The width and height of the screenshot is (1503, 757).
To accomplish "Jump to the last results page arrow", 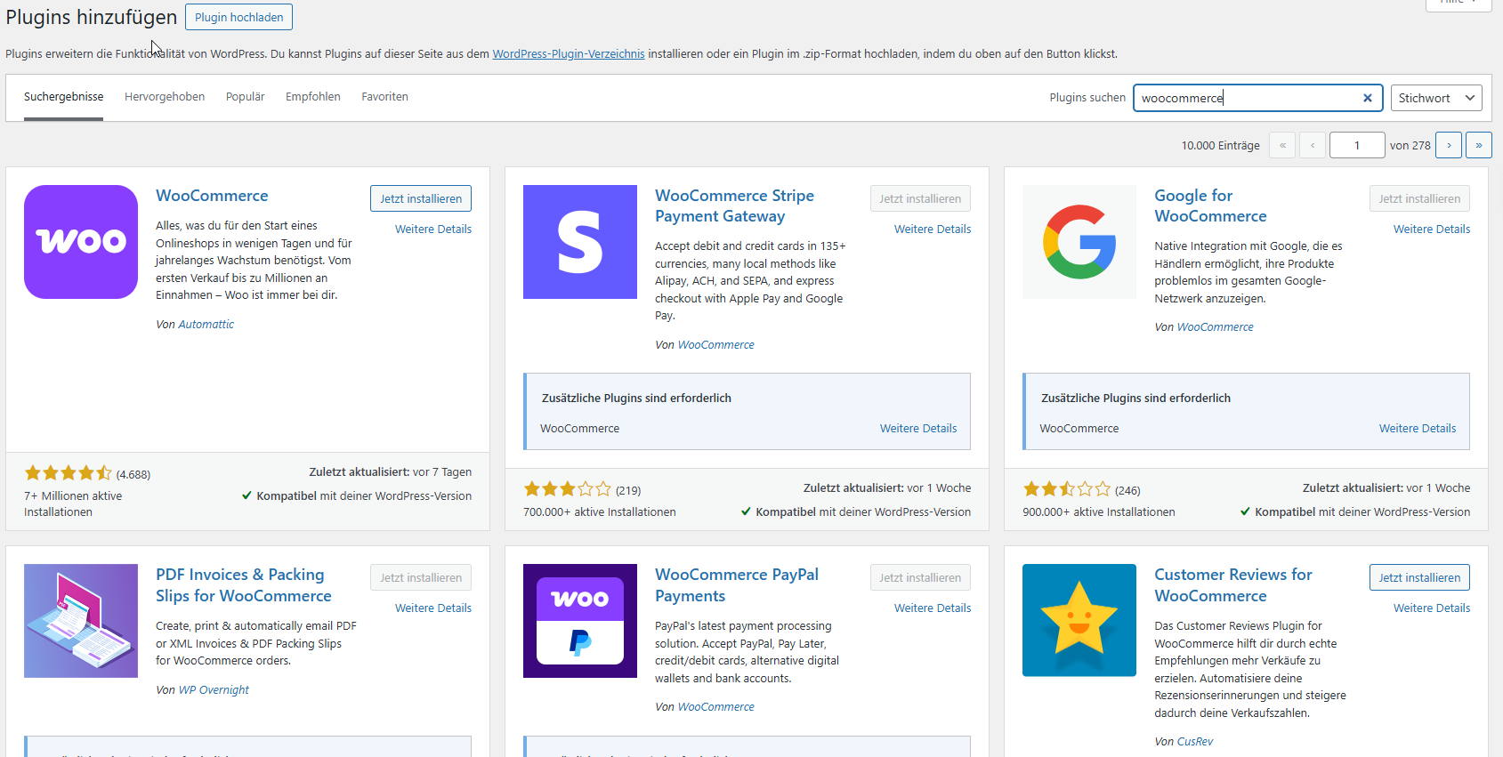I will 1478,145.
